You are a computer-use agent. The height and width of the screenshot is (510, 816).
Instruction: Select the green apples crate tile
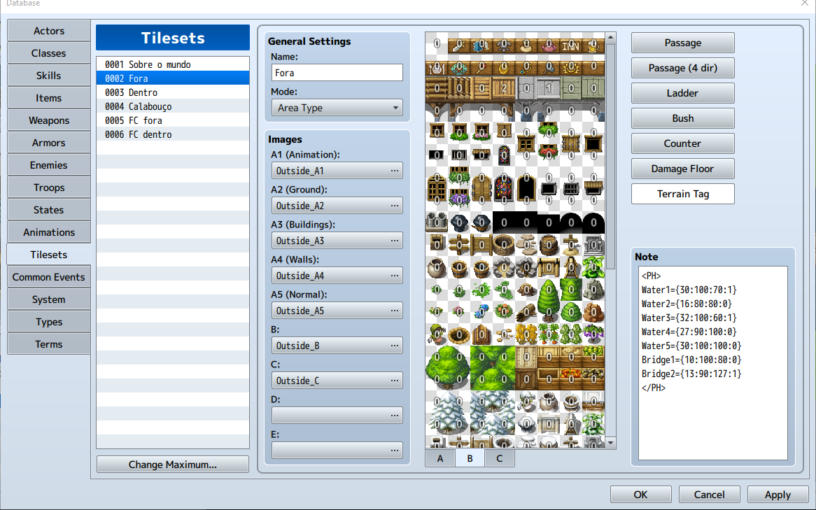pos(593,357)
